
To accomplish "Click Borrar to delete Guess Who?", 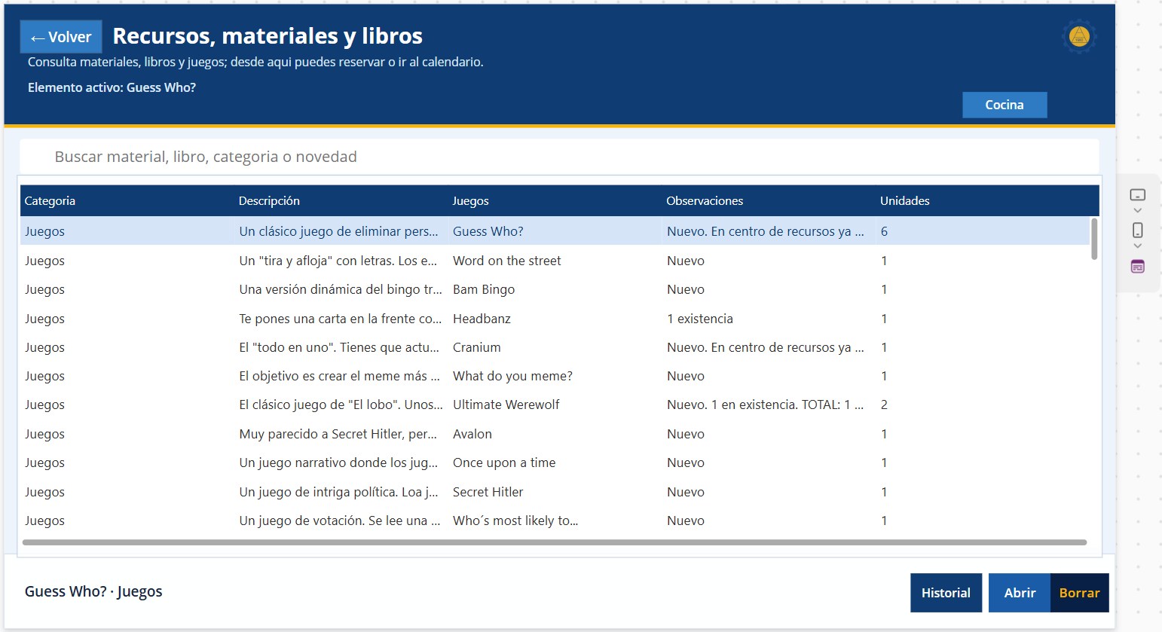I will (x=1079, y=593).
